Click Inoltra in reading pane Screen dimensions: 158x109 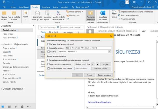click(x=119, y=27)
